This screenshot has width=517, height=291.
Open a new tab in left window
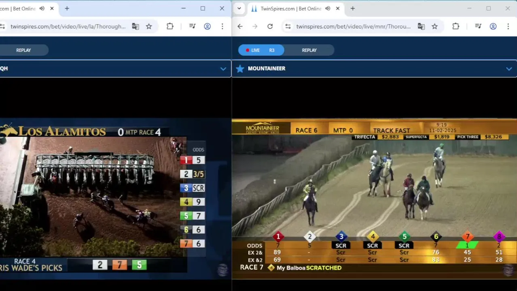(67, 8)
